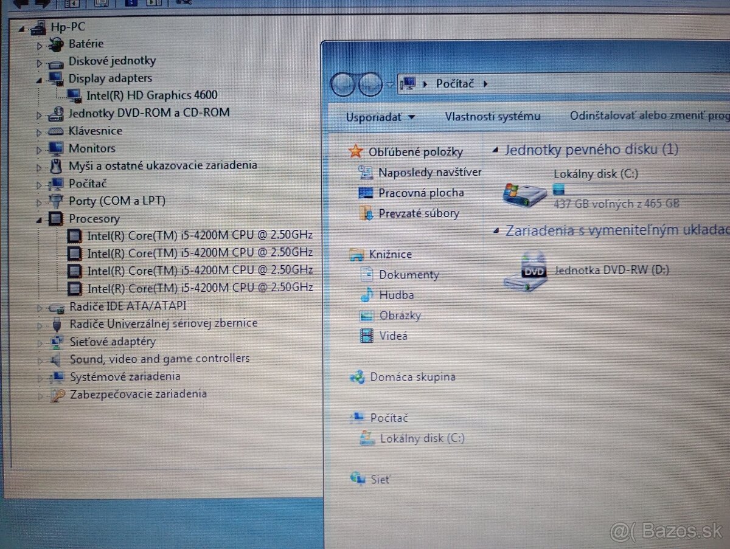Click Počítač in the address bar

[455, 83]
